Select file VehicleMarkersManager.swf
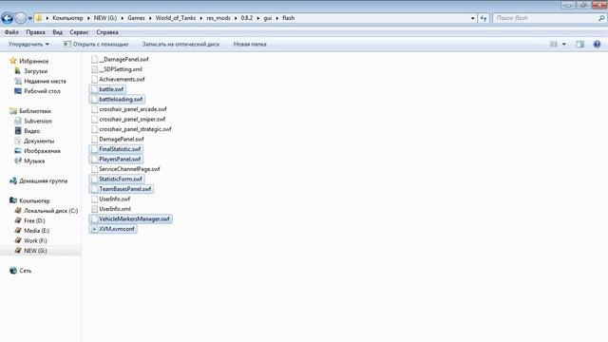 [130, 219]
